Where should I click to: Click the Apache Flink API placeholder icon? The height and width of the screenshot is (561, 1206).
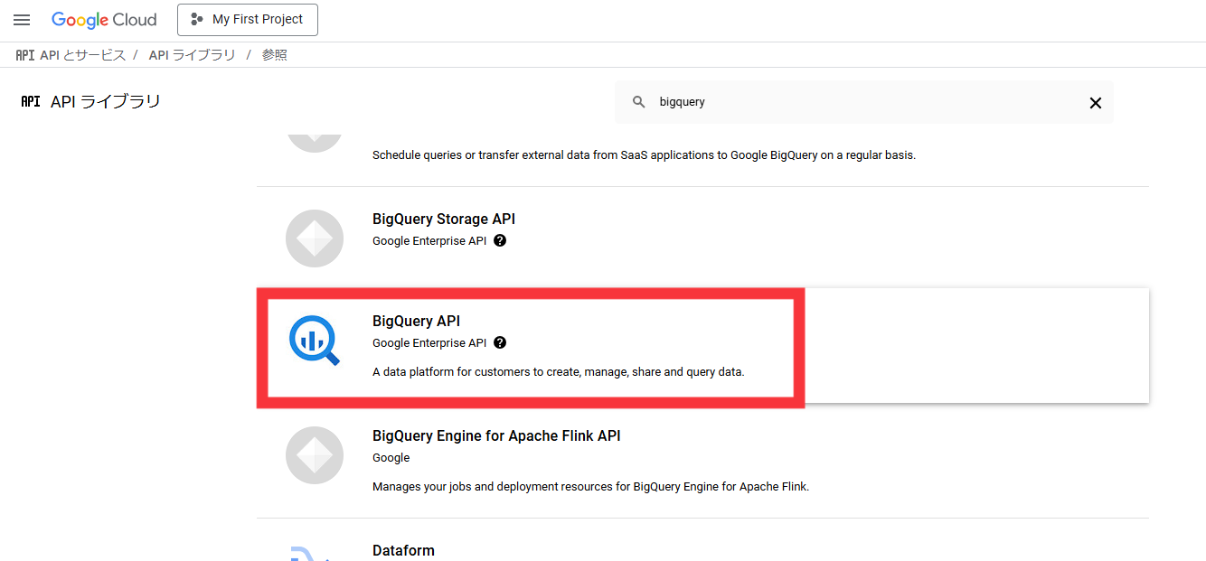point(315,455)
